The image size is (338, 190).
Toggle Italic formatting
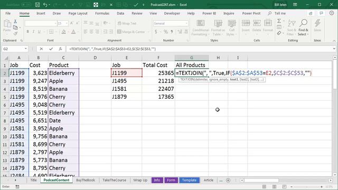tap(33, 32)
